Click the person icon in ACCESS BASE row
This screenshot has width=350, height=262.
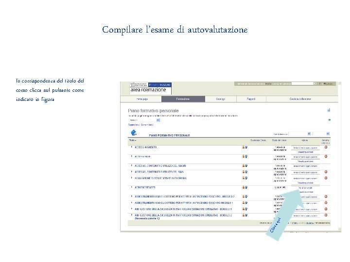(244, 156)
